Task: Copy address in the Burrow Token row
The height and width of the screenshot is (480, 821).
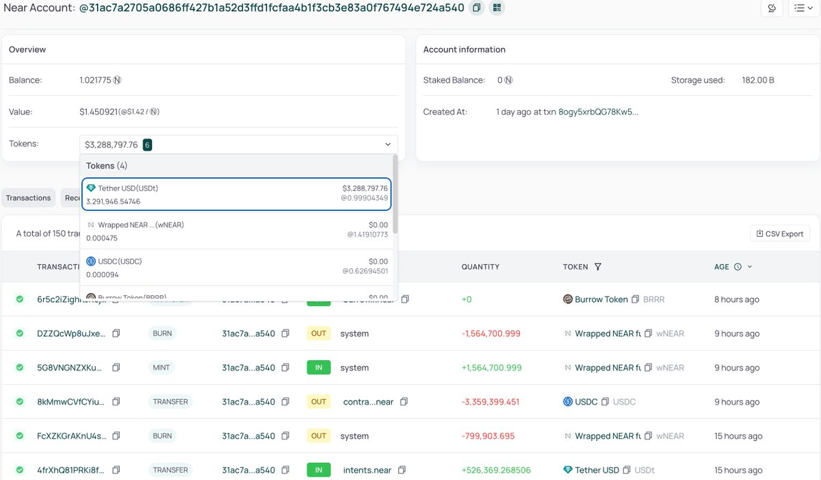Action: tap(405, 299)
